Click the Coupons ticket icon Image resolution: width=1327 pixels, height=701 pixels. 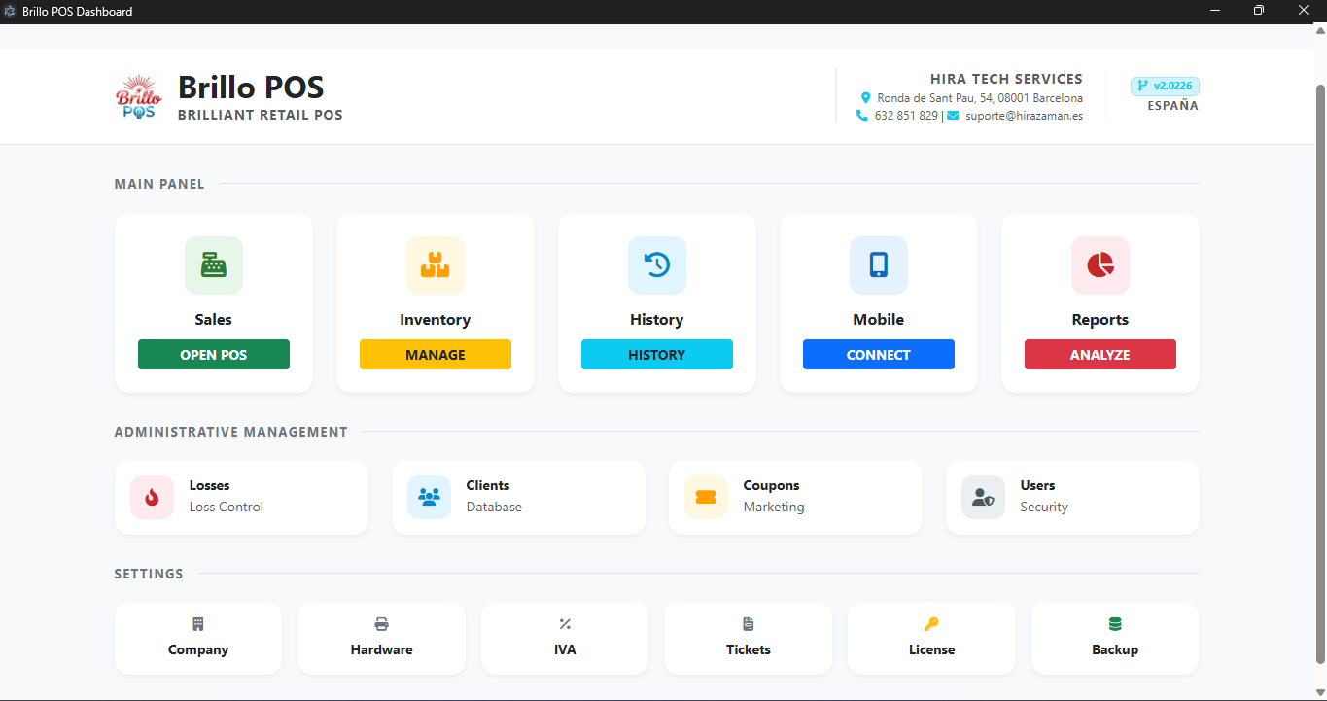tap(706, 497)
